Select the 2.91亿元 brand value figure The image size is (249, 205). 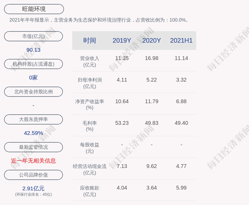[x=33, y=188]
